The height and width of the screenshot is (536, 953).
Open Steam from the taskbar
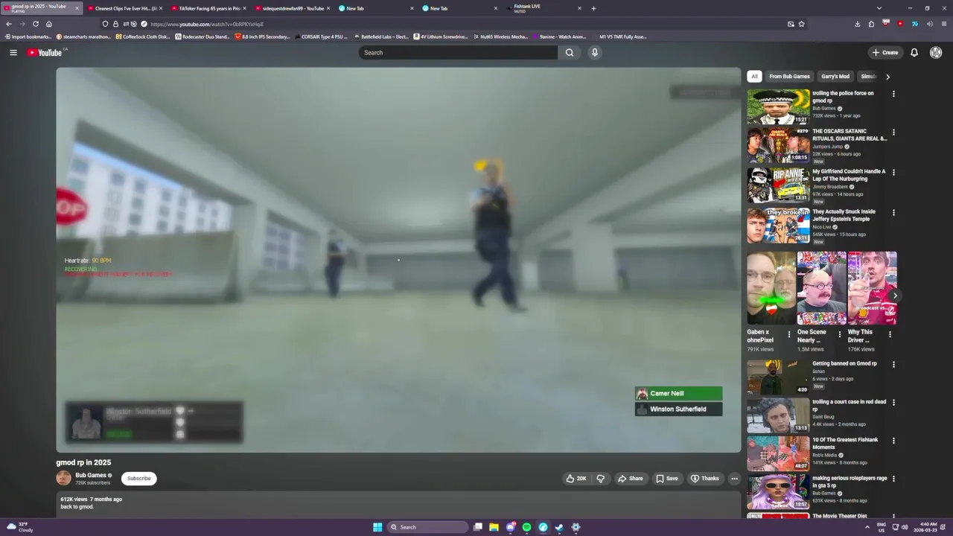559,527
